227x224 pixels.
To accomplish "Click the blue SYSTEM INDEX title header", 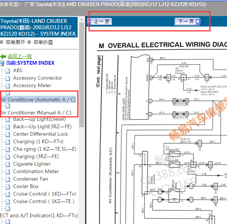I will coord(39,27).
